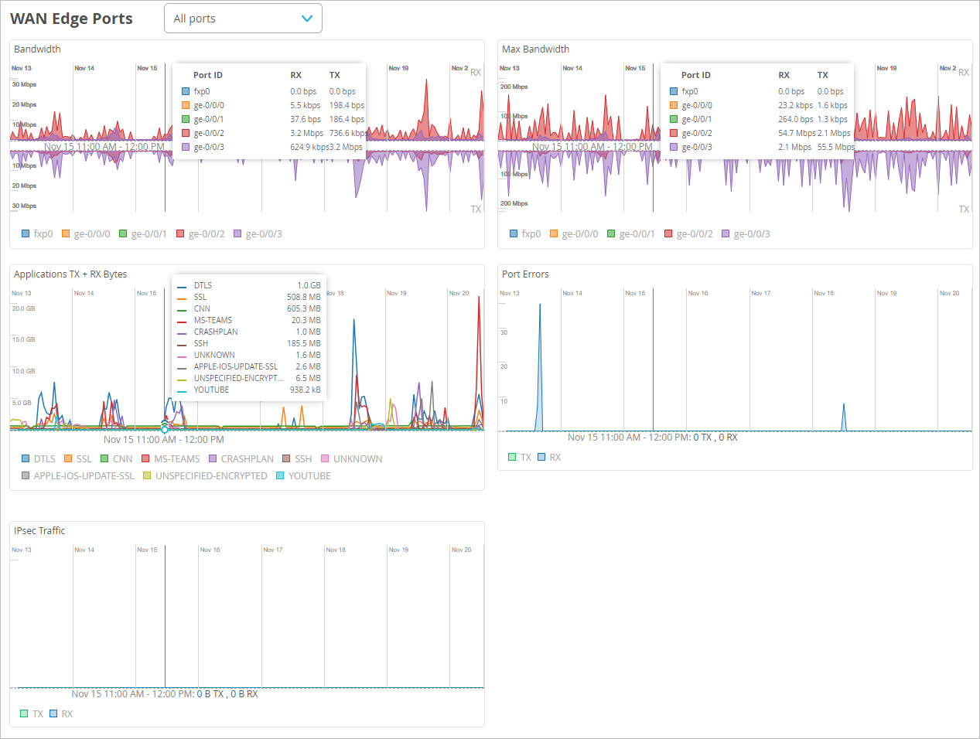
Task: Click the Nov 16 marker in IPsec Traffic
Action: [210, 550]
